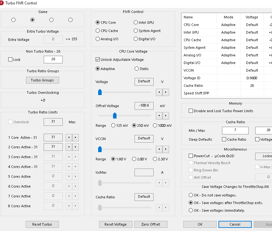Click the Cache Ratio Min input field
Image resolution: width=272 pixels, height=231 pixels.
coord(235,131)
